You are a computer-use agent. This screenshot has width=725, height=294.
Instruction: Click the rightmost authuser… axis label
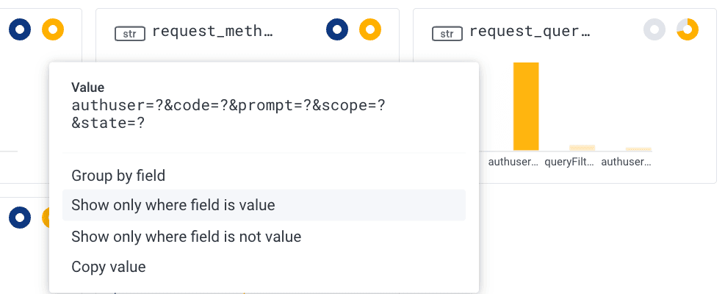(626, 162)
